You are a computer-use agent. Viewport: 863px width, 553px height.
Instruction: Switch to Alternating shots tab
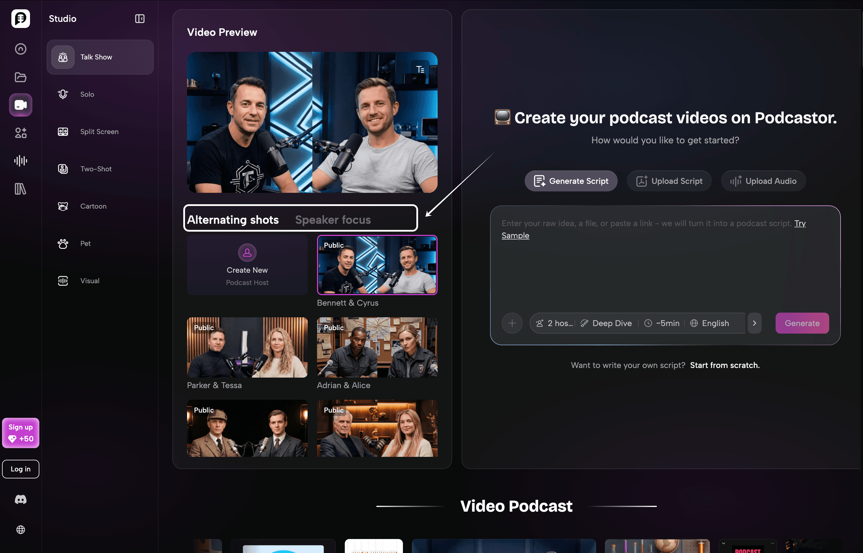233,220
